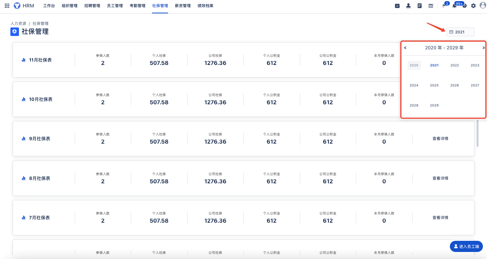Click the 9月社保表 row title

(x=39, y=139)
